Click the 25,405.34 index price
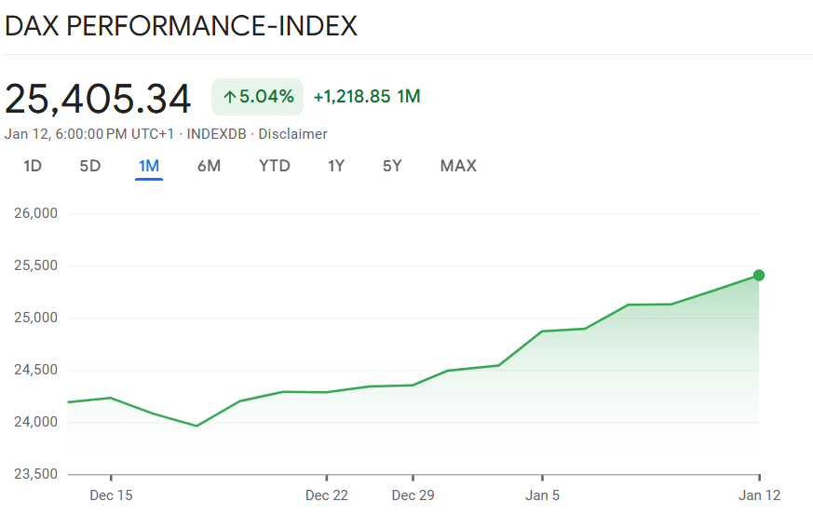 click(98, 98)
